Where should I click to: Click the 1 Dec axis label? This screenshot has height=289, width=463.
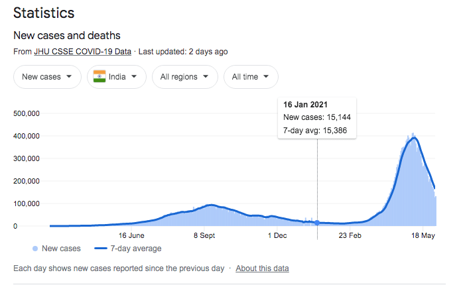pyautogui.click(x=277, y=235)
